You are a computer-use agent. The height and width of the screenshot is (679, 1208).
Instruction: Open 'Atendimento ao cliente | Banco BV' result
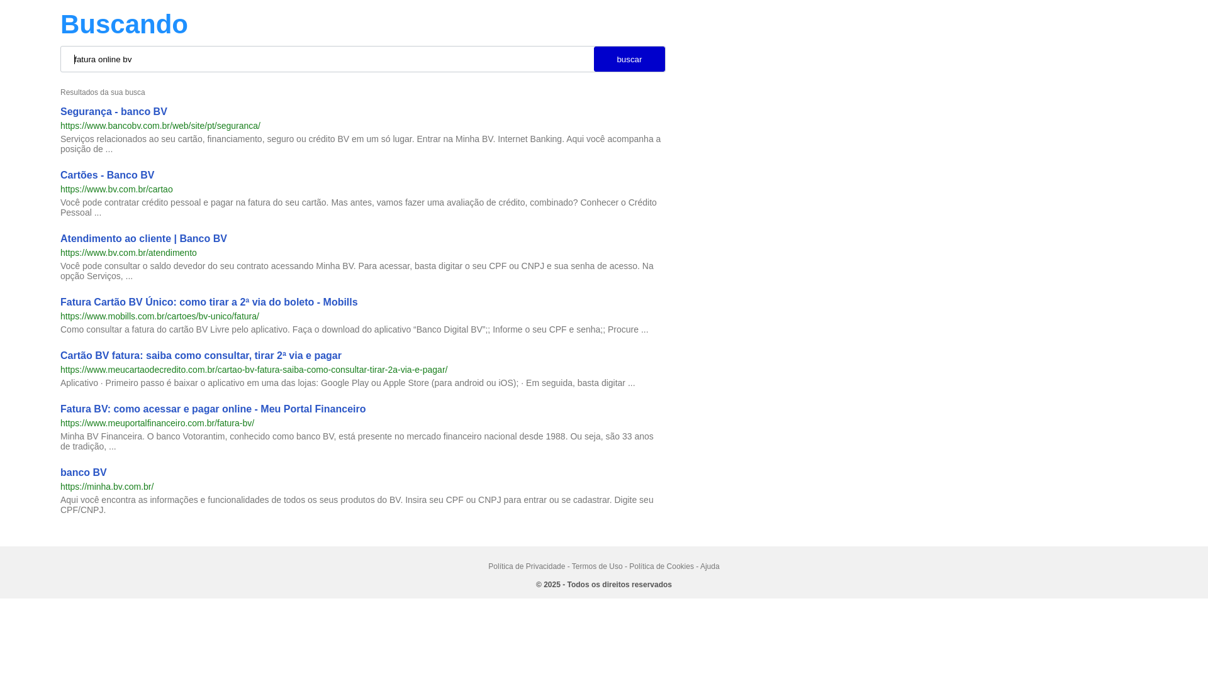click(143, 239)
